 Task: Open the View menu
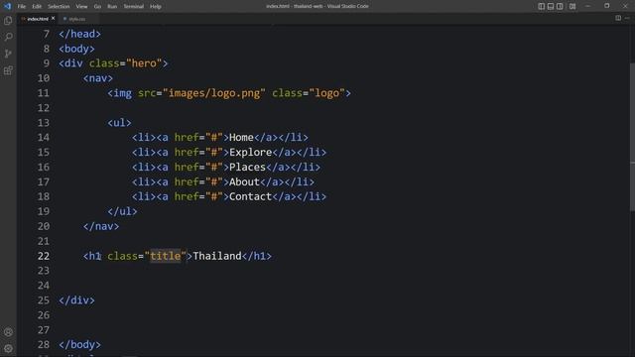(x=81, y=7)
